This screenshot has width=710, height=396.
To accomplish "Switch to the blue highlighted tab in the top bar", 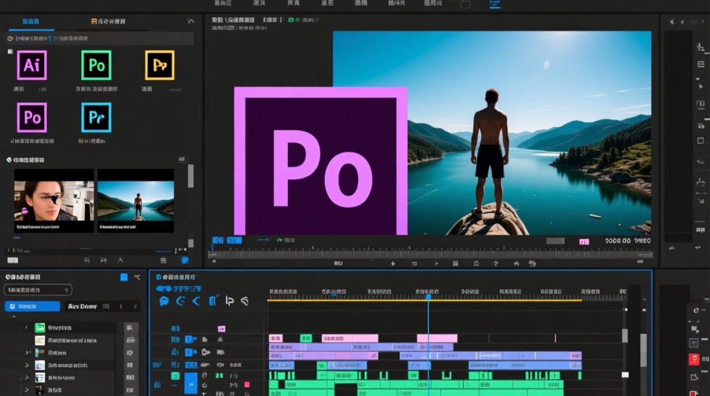I will (x=494, y=4).
